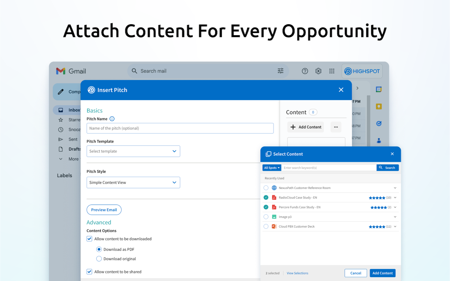Click the Pitch Name info icon
This screenshot has width=450, height=281.
112,119
